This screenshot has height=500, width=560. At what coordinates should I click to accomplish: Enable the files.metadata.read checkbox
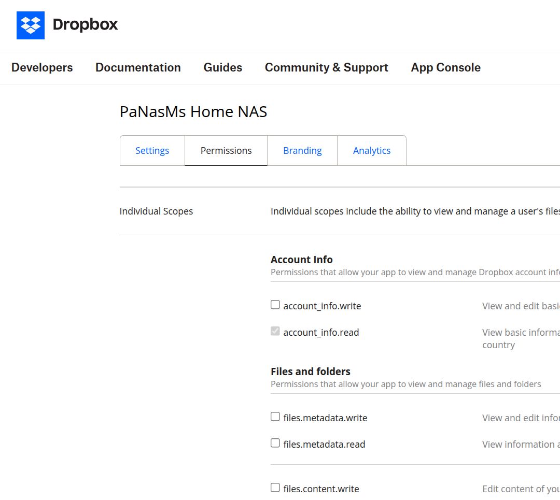click(275, 443)
